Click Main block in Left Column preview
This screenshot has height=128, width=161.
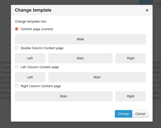[x=97, y=77]
